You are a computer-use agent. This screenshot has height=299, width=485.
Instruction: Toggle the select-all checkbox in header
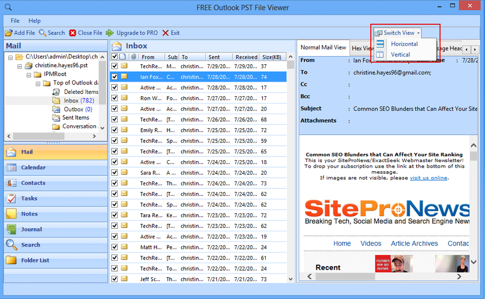[115, 57]
